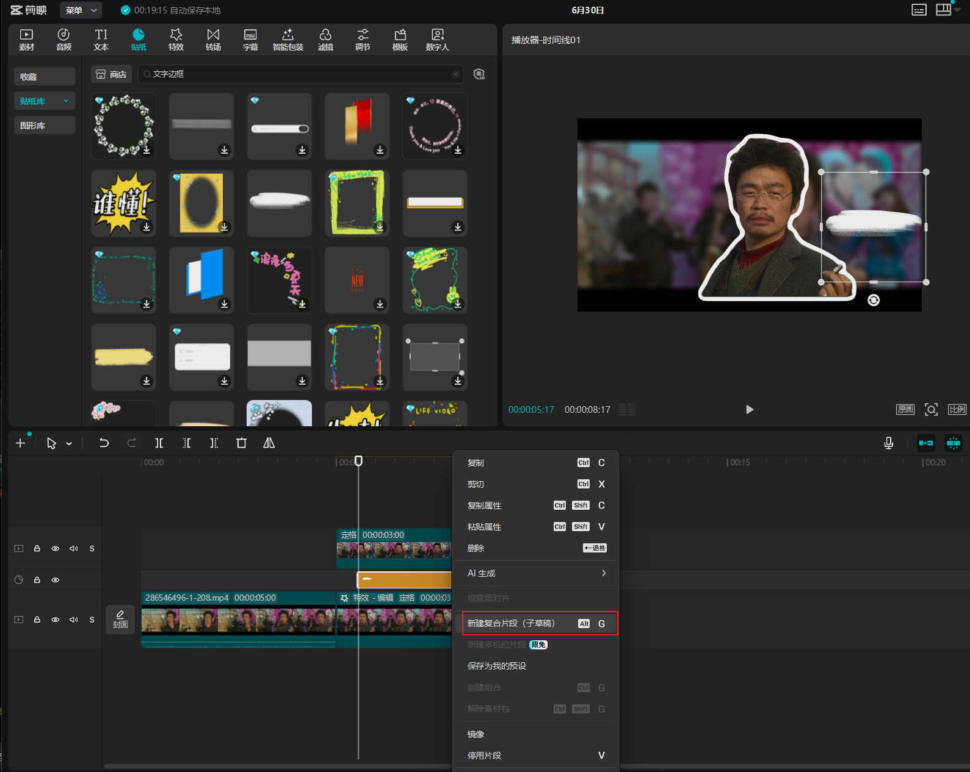Toggle lock on the top video track

point(37,549)
